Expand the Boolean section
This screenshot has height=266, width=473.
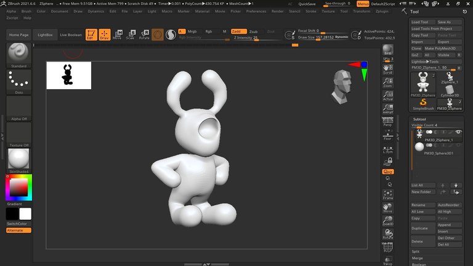(419, 264)
